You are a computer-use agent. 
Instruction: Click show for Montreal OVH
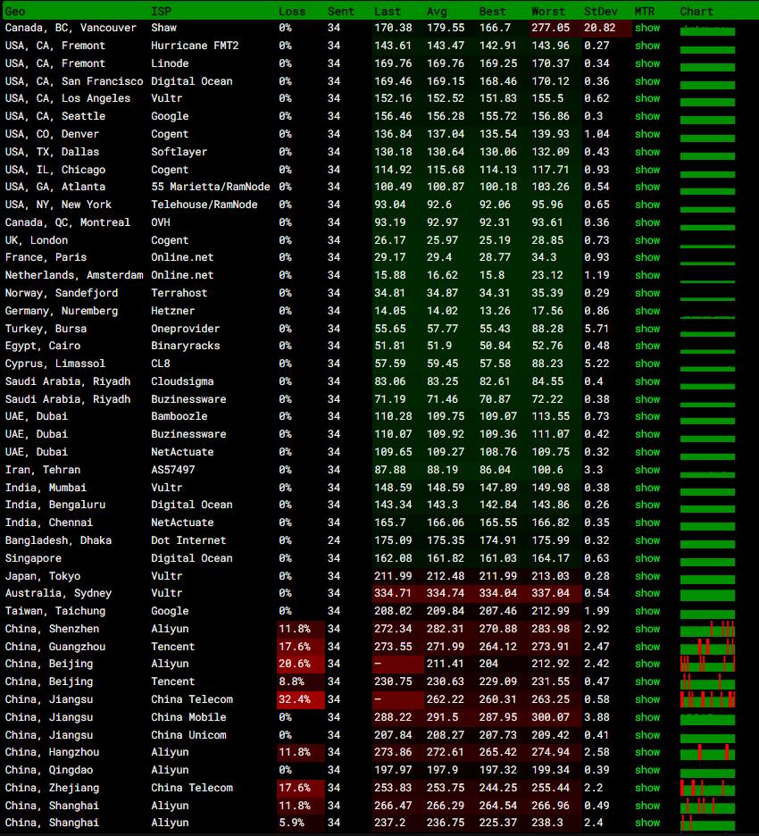point(647,222)
